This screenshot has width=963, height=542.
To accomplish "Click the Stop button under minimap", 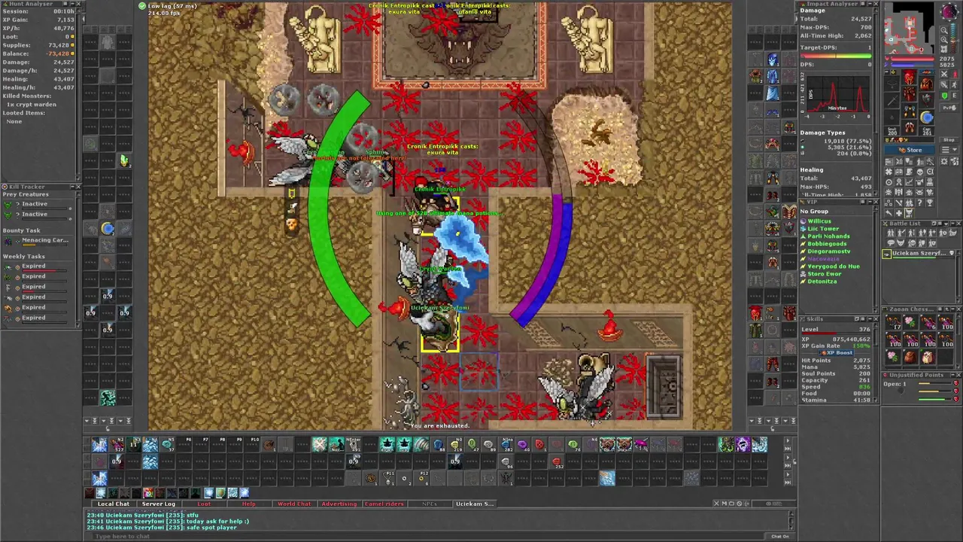I will [949, 140].
